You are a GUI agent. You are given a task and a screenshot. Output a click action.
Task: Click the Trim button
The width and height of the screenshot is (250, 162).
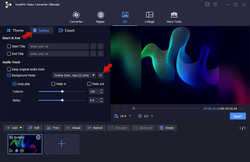[53, 128]
